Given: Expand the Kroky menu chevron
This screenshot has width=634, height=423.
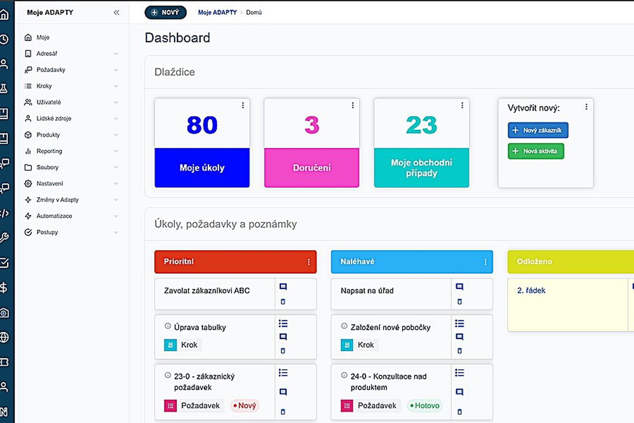Looking at the screenshot, I should point(116,86).
